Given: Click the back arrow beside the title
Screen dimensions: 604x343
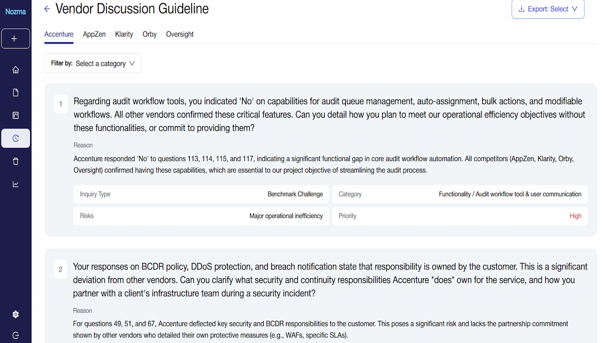Looking at the screenshot, I should (47, 9).
